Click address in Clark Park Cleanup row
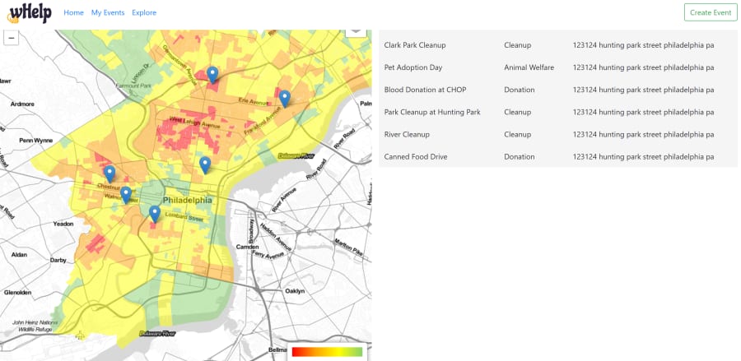Image resolution: width=741 pixels, height=361 pixels. [x=643, y=45]
